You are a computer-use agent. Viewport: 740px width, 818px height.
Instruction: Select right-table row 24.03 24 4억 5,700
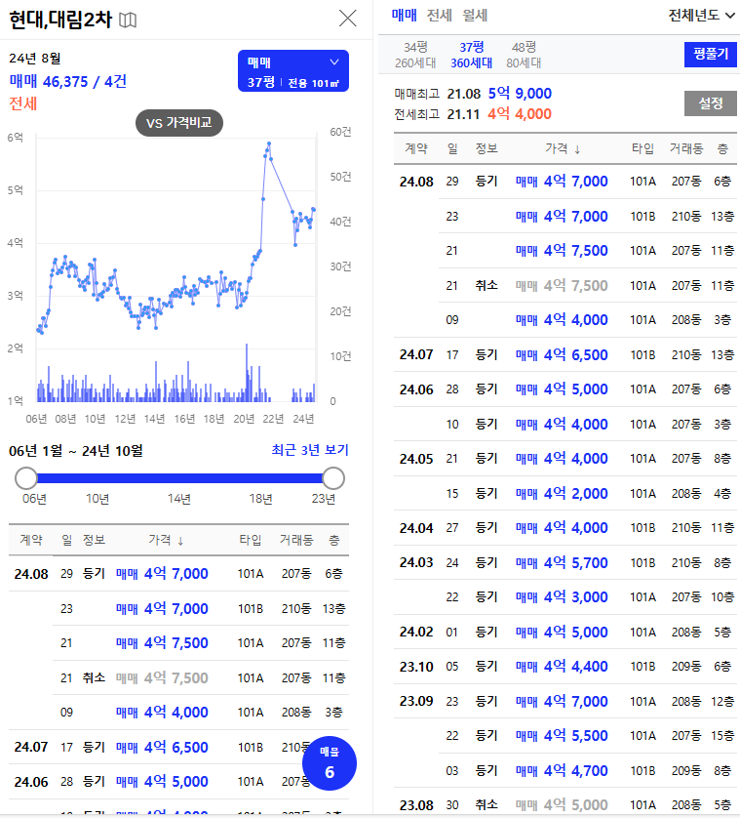point(565,562)
